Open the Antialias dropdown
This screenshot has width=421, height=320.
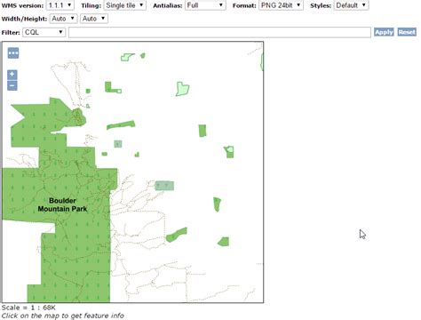coord(205,5)
